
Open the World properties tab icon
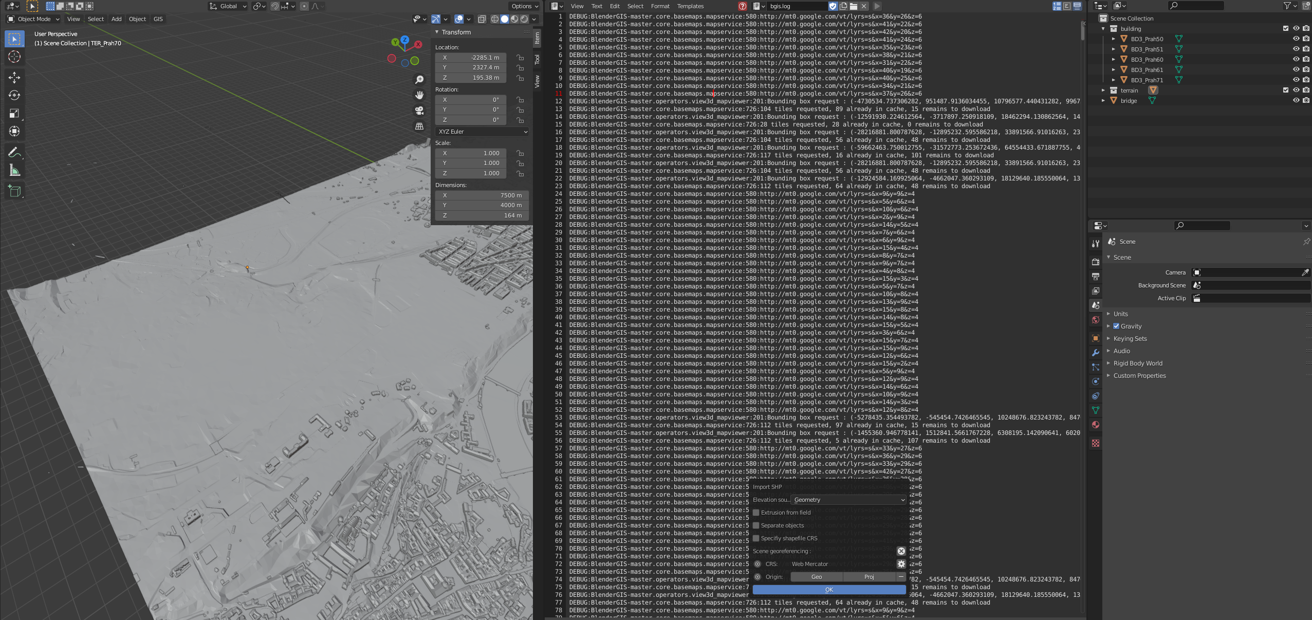pos(1096,320)
